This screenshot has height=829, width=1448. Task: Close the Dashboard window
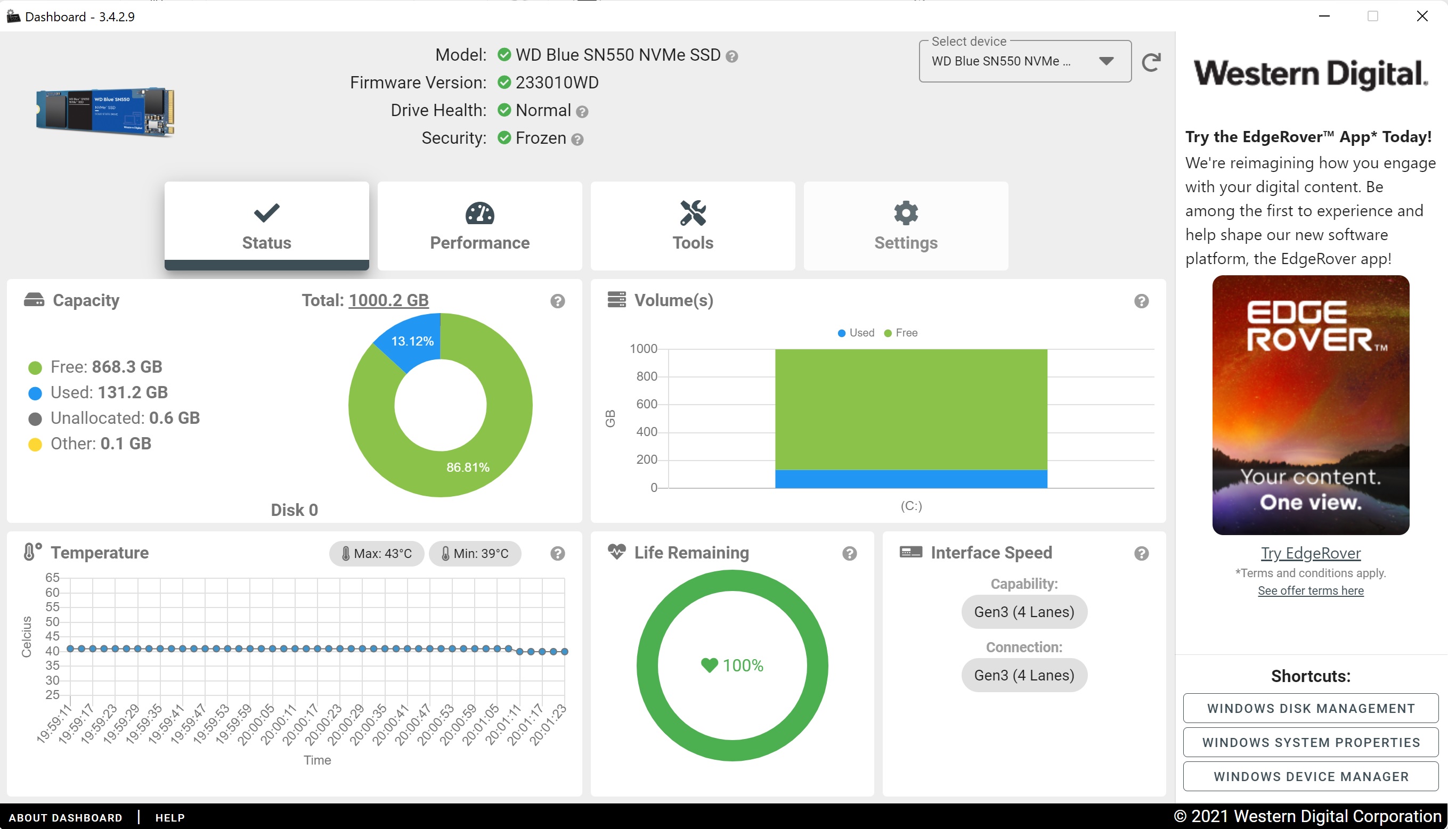(x=1422, y=16)
